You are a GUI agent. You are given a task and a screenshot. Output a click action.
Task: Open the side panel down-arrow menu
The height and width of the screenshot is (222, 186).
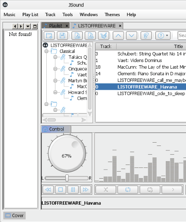28,26
